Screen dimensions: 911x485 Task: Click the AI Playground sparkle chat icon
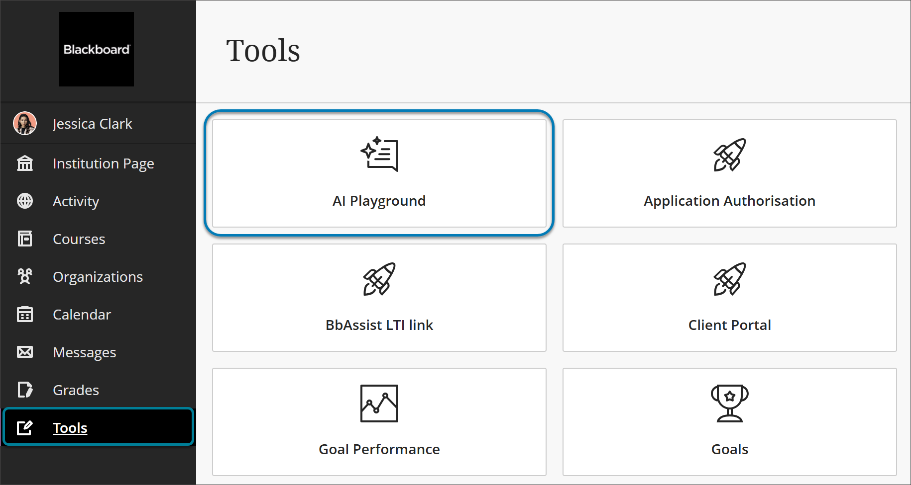379,155
